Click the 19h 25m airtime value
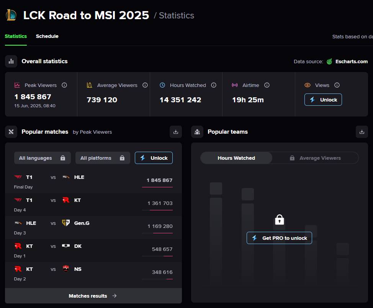The width and height of the screenshot is (373, 308). (248, 100)
